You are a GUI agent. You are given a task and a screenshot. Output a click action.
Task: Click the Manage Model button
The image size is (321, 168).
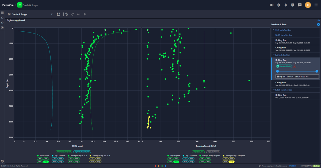tap(284, 66)
